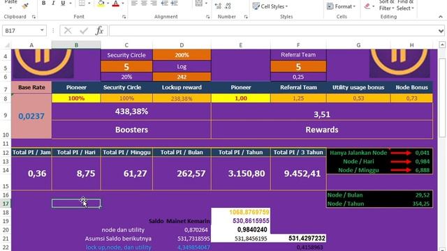The width and height of the screenshot is (447, 251).
Task: Launch the Clipboard pane dialog
Action: point(34,17)
